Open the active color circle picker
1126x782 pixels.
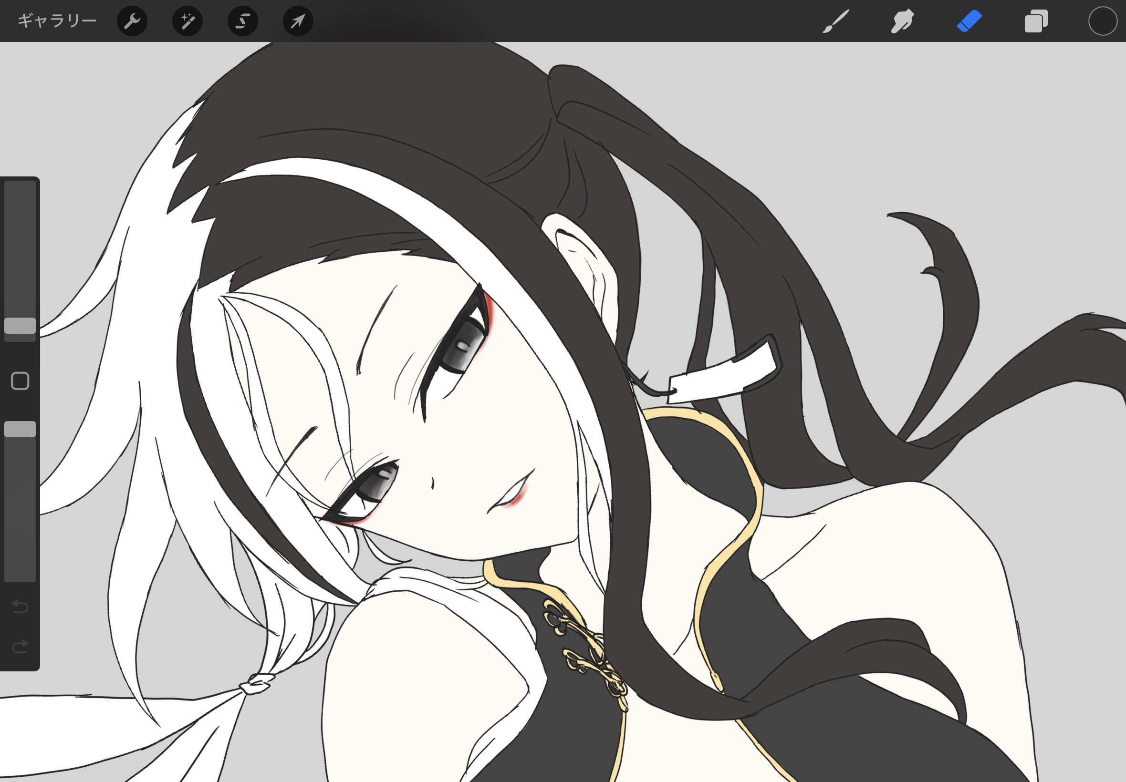(1103, 21)
